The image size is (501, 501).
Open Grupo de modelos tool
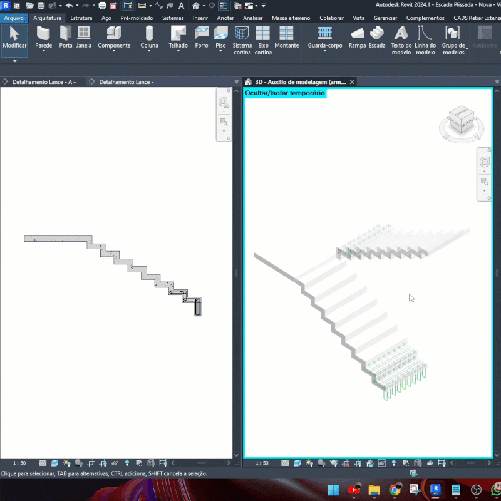click(453, 40)
